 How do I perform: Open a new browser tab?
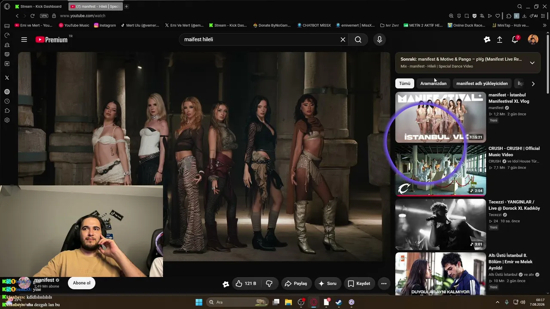pos(126,6)
